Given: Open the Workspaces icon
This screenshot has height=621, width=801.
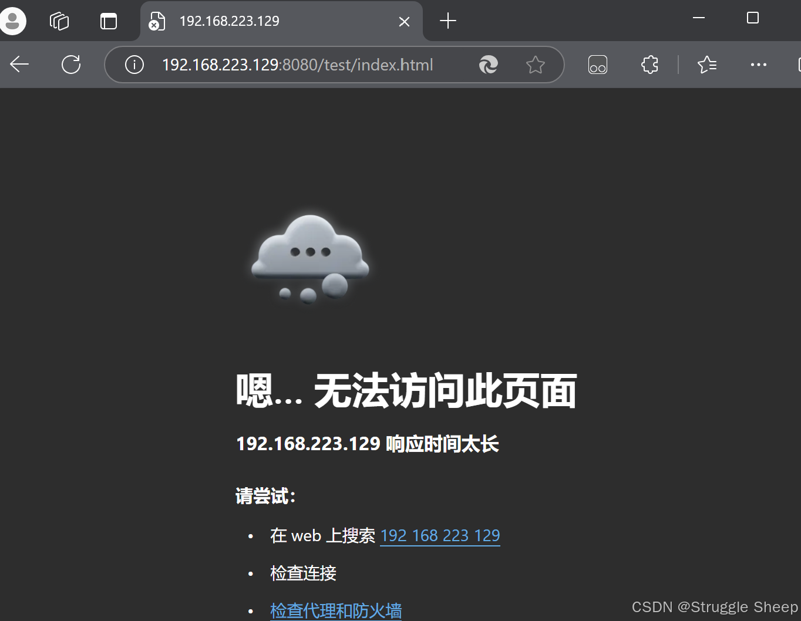Looking at the screenshot, I should pyautogui.click(x=59, y=21).
